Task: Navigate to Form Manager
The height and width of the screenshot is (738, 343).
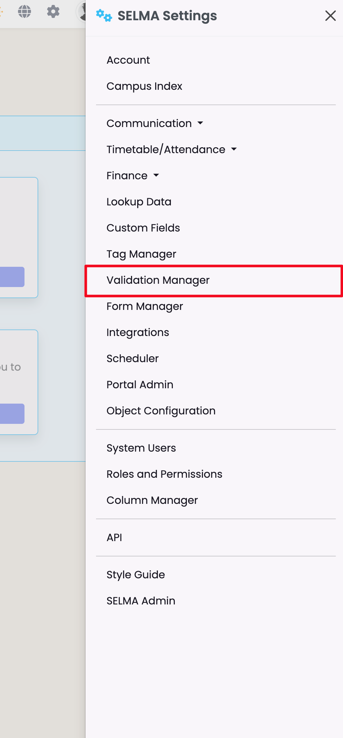Action: [144, 306]
